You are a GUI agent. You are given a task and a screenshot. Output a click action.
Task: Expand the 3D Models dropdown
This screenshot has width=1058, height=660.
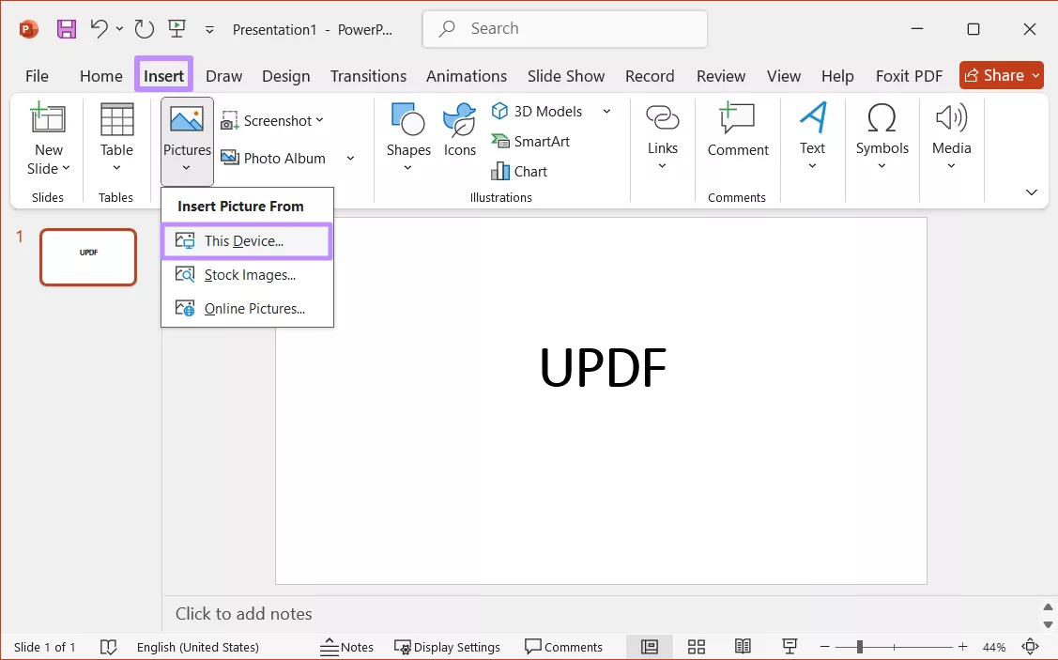pos(606,111)
